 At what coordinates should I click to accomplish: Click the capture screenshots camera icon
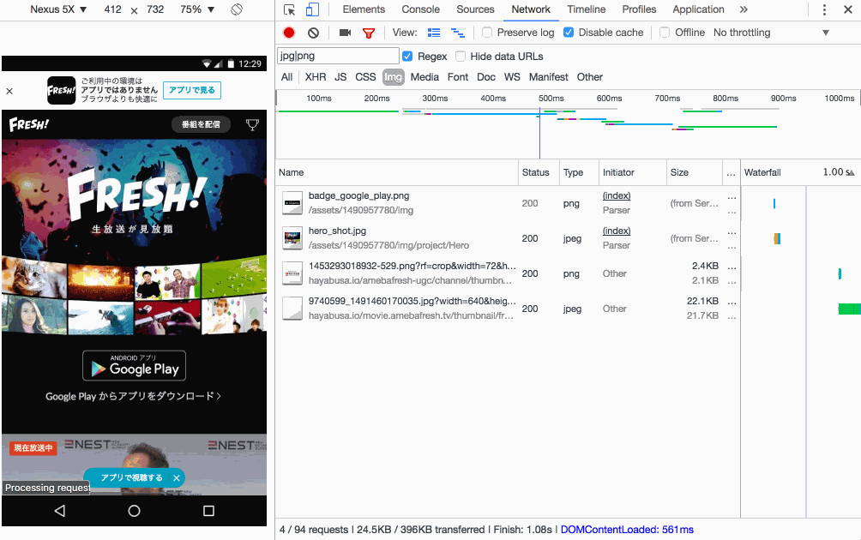pyautogui.click(x=345, y=33)
